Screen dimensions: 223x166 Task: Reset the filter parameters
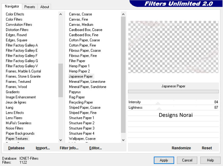tap(207, 148)
